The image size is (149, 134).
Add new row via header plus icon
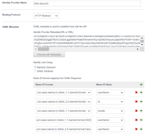click(x=141, y=84)
